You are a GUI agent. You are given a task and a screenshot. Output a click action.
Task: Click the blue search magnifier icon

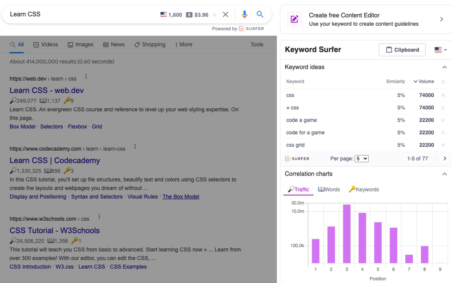260,15
